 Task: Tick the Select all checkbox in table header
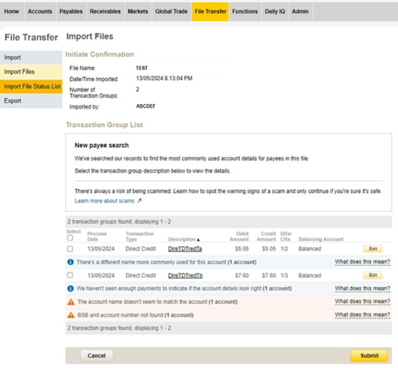click(70, 238)
